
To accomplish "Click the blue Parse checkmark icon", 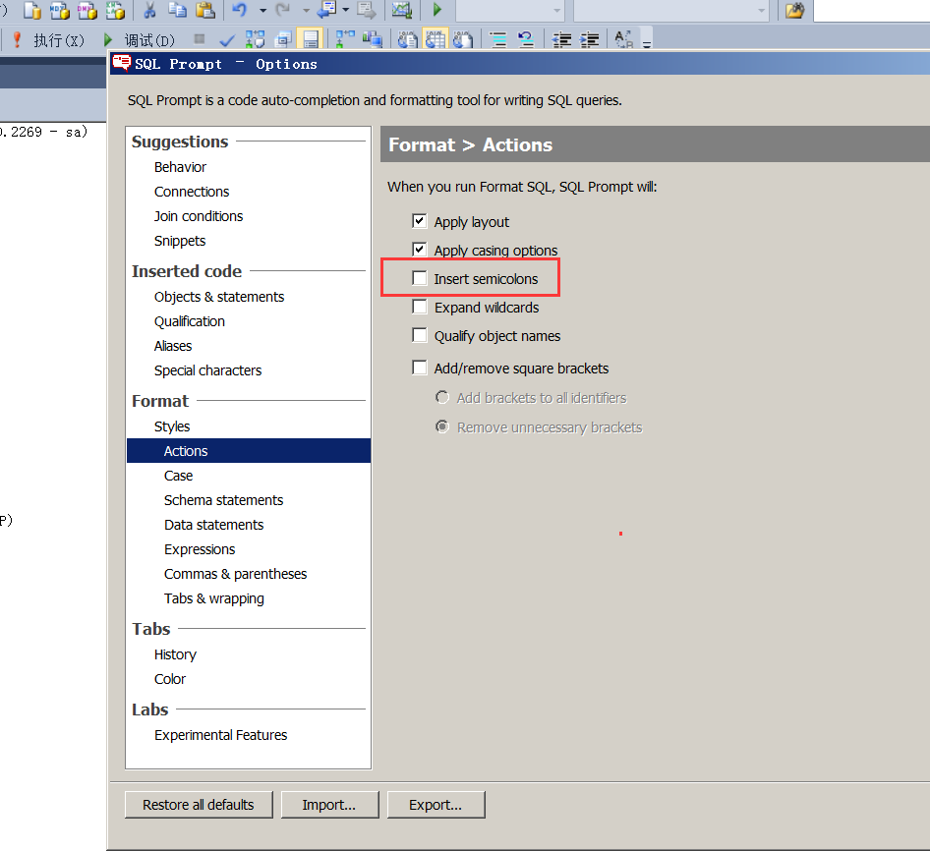I will point(226,40).
